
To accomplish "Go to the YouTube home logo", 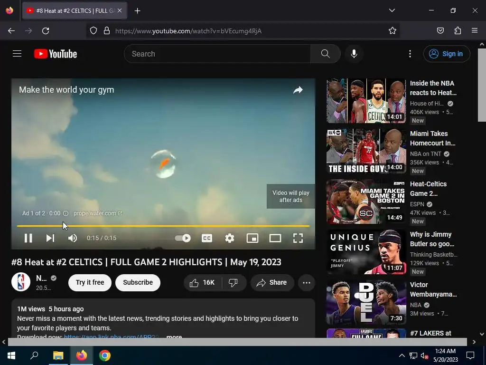I will point(56,54).
